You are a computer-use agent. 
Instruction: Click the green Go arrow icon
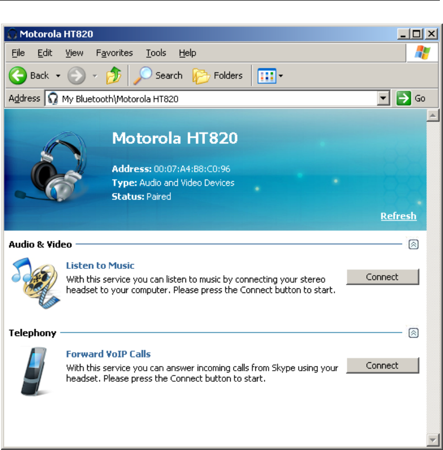tap(404, 98)
